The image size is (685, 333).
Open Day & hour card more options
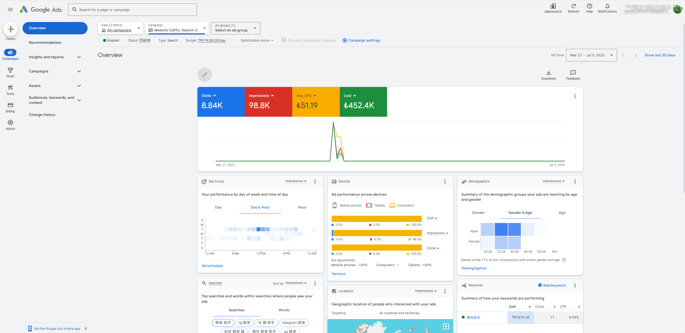click(x=315, y=181)
